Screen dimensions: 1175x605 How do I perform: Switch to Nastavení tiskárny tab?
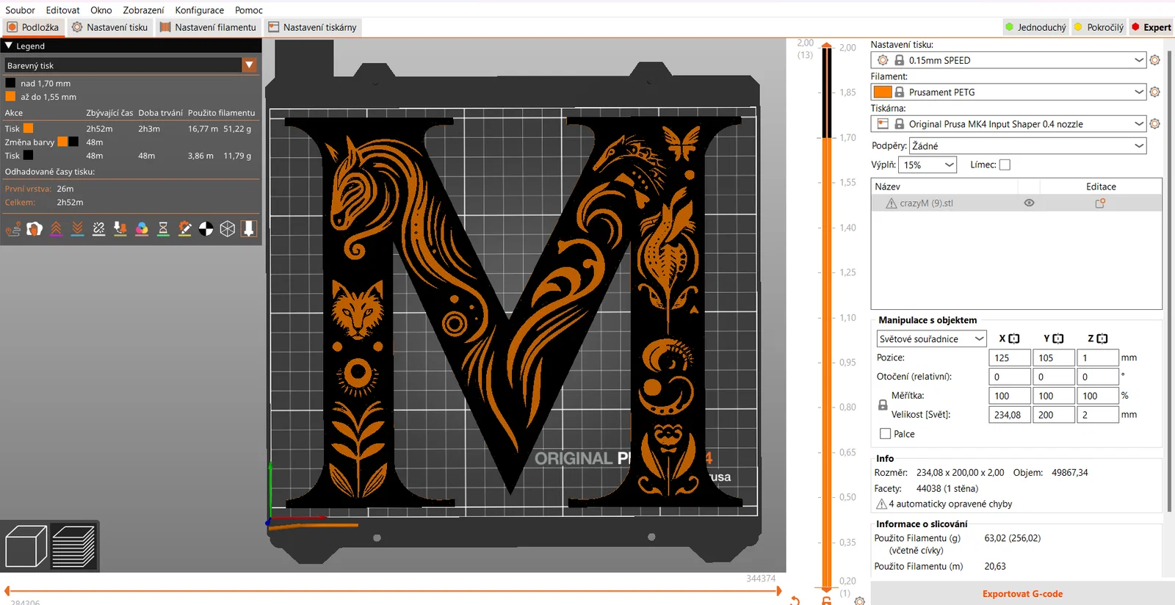click(x=313, y=27)
